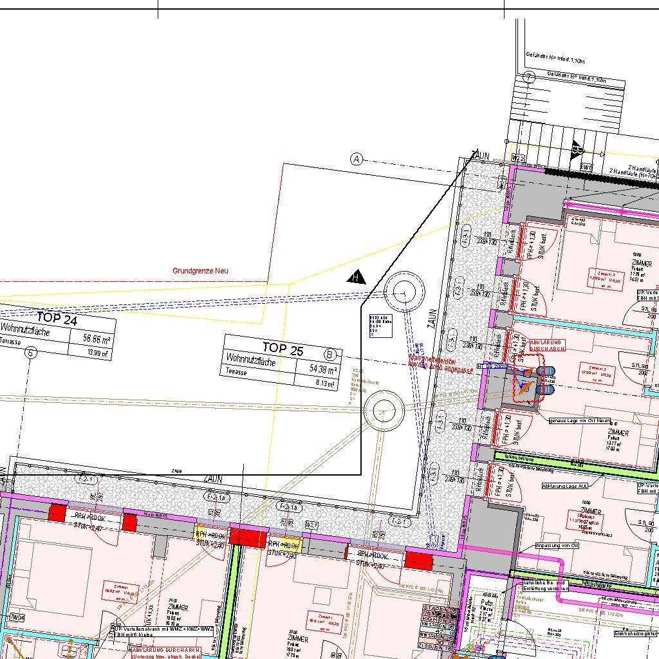Click the blue concentric-circle manhole symbol
The height and width of the screenshot is (659, 659).
click(404, 292)
